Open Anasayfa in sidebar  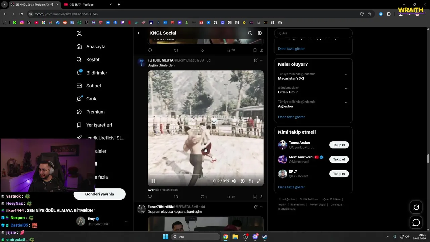coord(91,47)
